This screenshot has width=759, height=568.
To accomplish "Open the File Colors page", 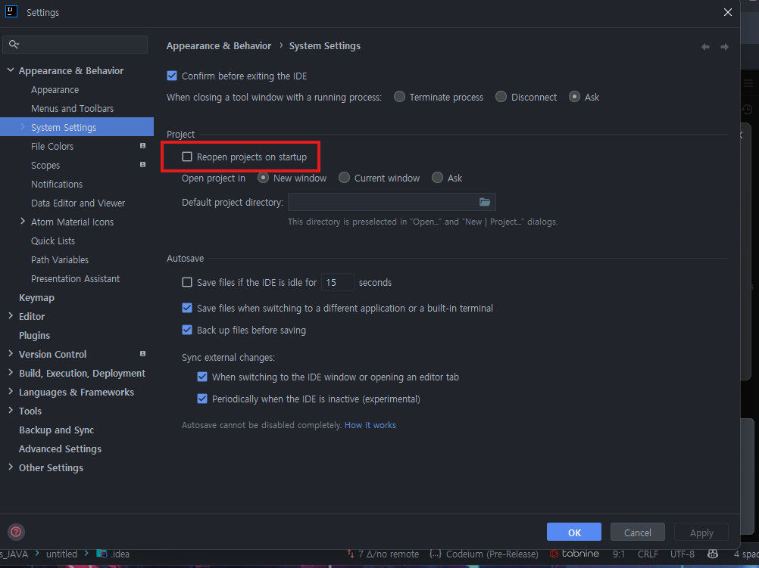I will tap(52, 147).
